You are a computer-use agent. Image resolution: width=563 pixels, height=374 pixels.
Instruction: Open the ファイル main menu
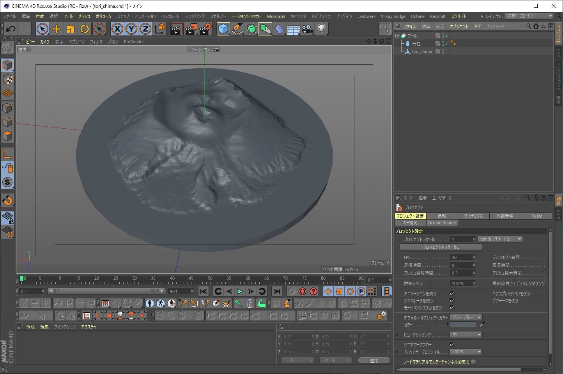tap(10, 16)
